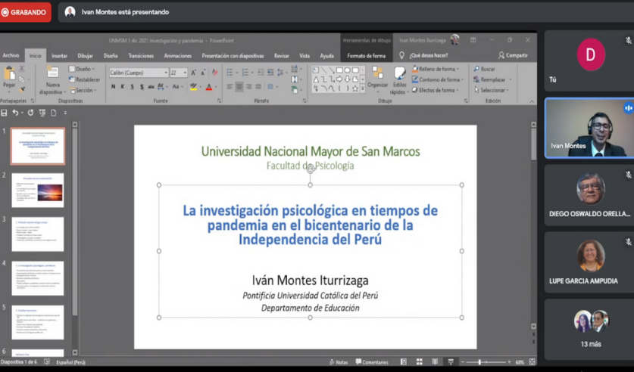The height and width of the screenshot is (372, 634).
Task: Toggle text shadow formatting
Action: point(142,87)
